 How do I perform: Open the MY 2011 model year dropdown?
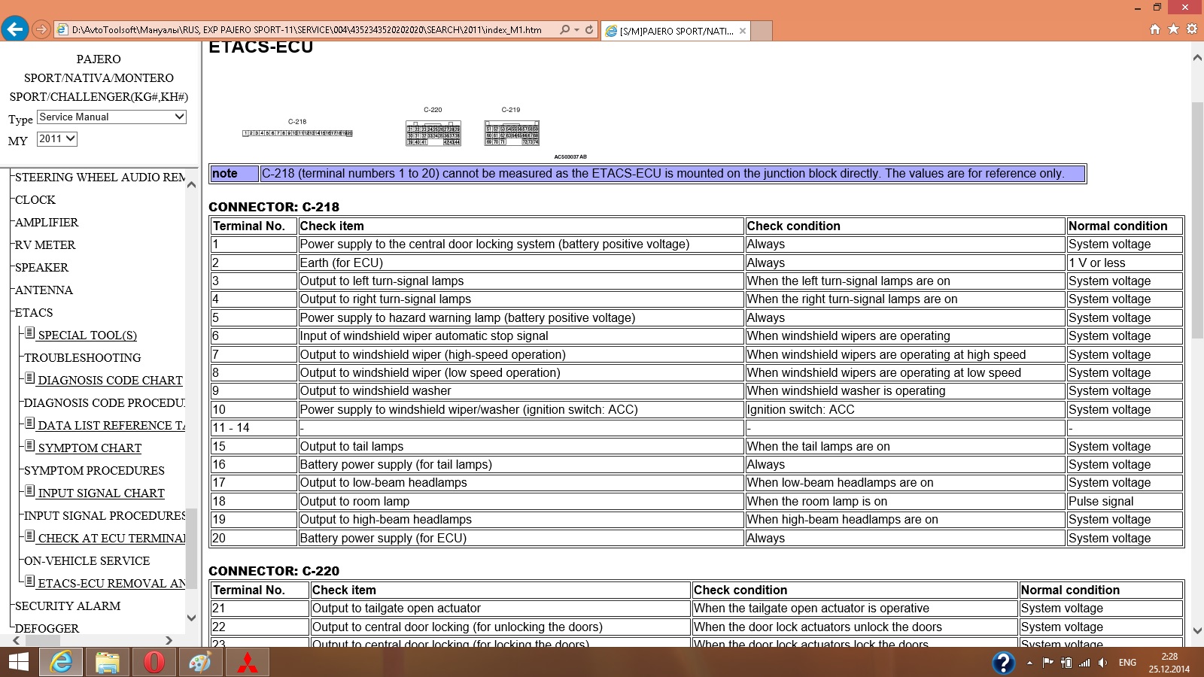pos(57,139)
